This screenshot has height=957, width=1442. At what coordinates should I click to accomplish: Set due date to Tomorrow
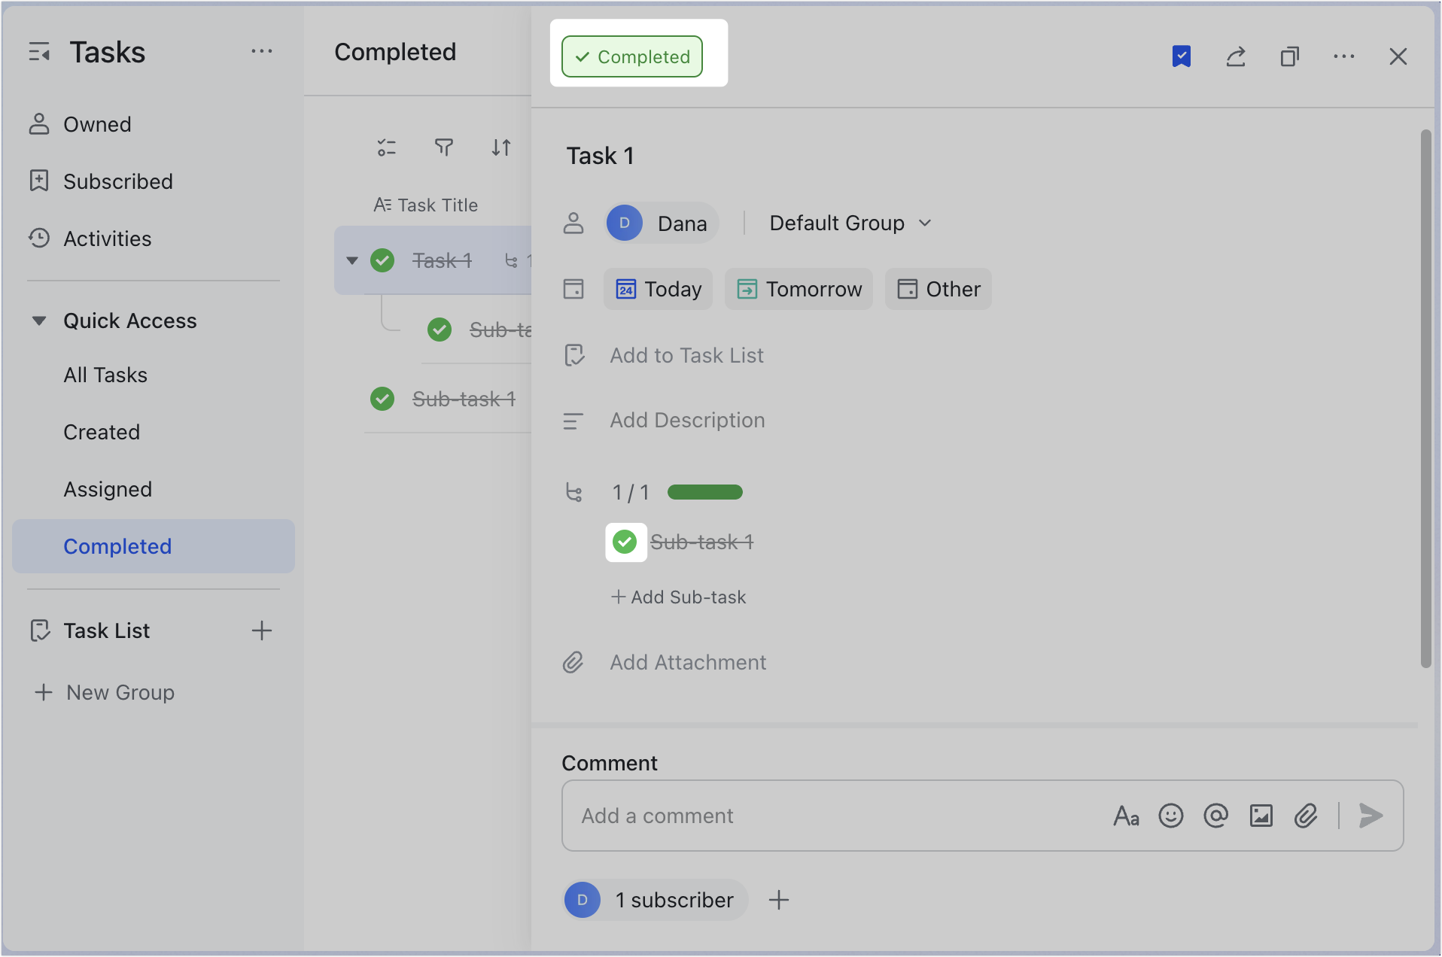(799, 289)
